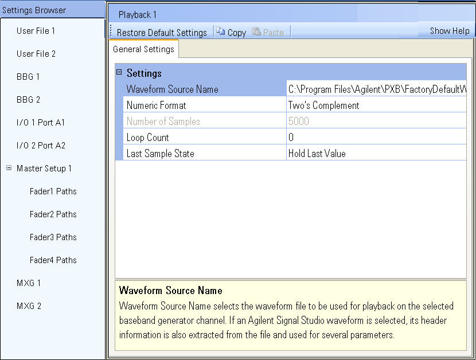Edit the Waveform Source Name path field
The height and width of the screenshot is (360, 476).
coord(376,89)
